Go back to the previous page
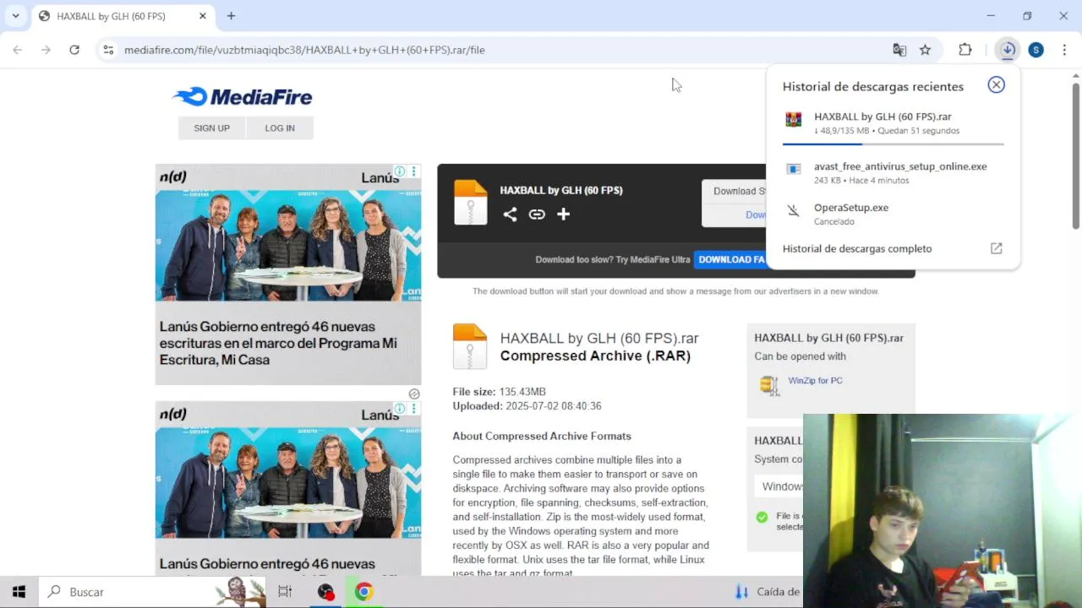The width and height of the screenshot is (1082, 608). [18, 50]
